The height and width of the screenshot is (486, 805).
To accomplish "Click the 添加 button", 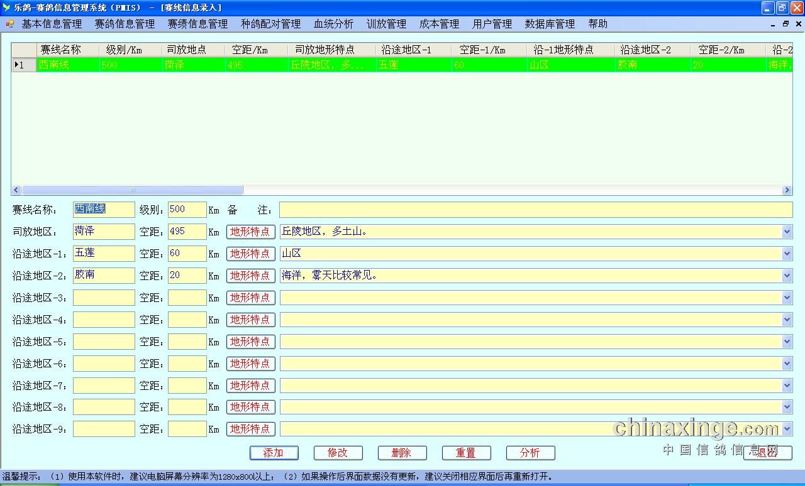I will (274, 453).
